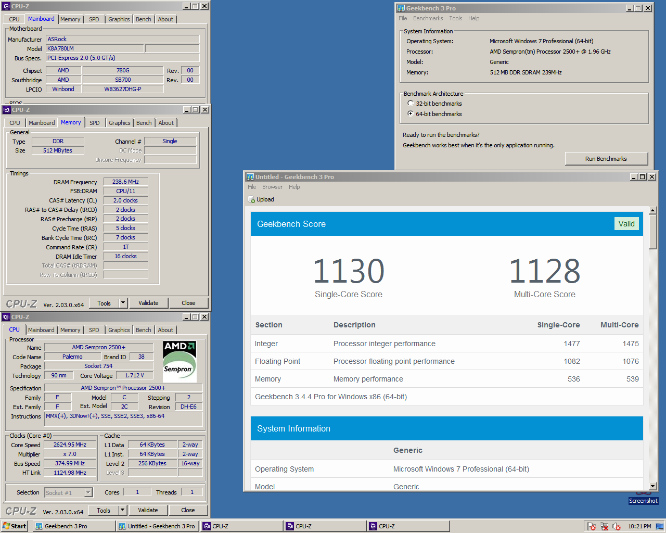Viewport: 666px width, 533px height.
Task: Switch to Graphics tab in bottom CPU-Z window
Action: [x=119, y=330]
